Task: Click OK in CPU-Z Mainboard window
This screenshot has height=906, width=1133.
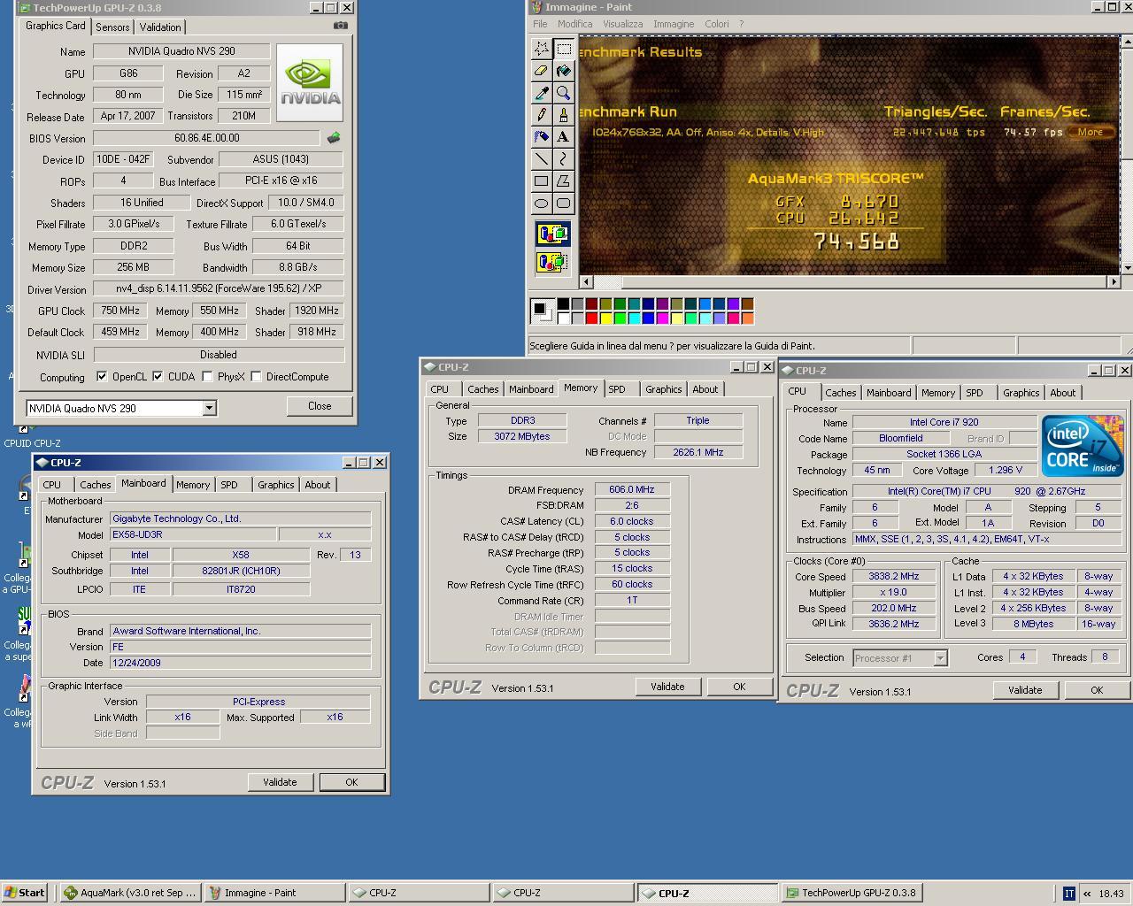Action: [x=351, y=782]
